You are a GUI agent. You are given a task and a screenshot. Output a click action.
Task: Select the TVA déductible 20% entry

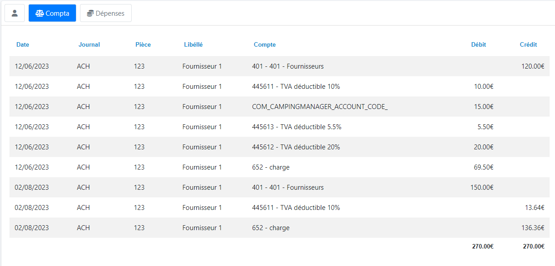[x=296, y=147]
